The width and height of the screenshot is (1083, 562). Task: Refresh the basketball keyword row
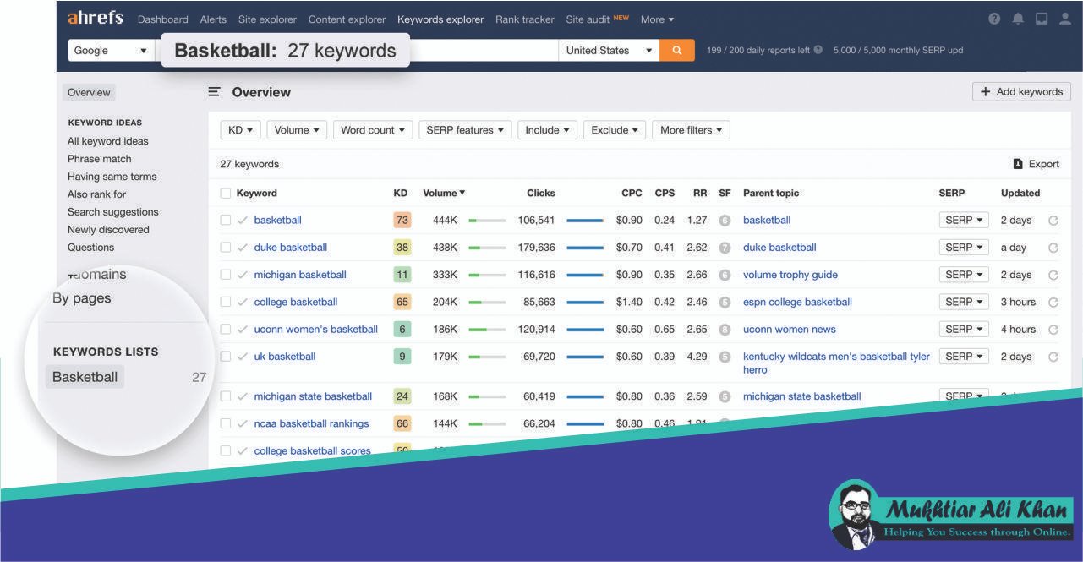tap(1053, 221)
